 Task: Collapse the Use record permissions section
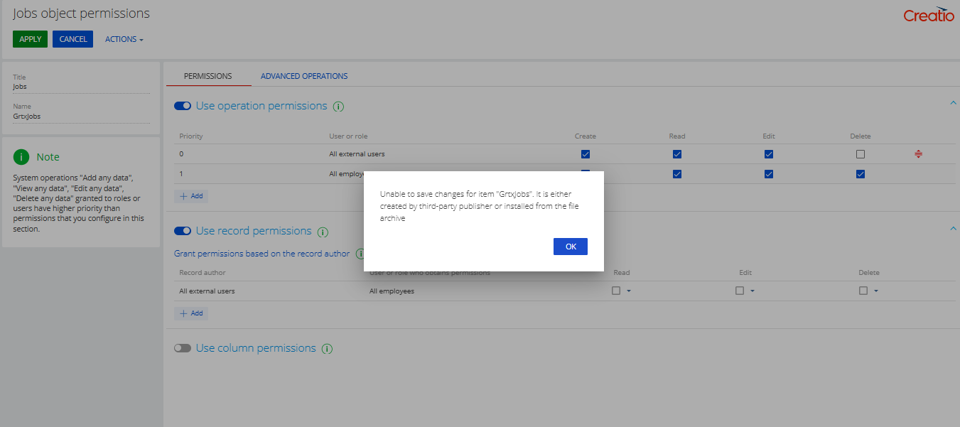[953, 228]
